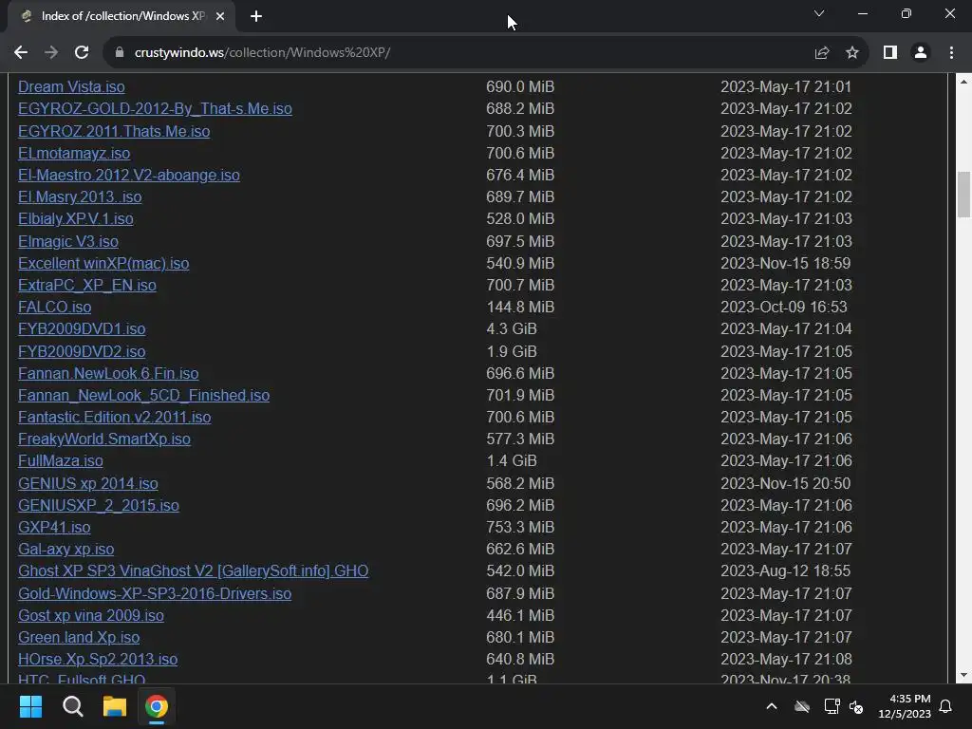The image size is (972, 729).
Task: Open the notification center bell
Action: pos(946,706)
